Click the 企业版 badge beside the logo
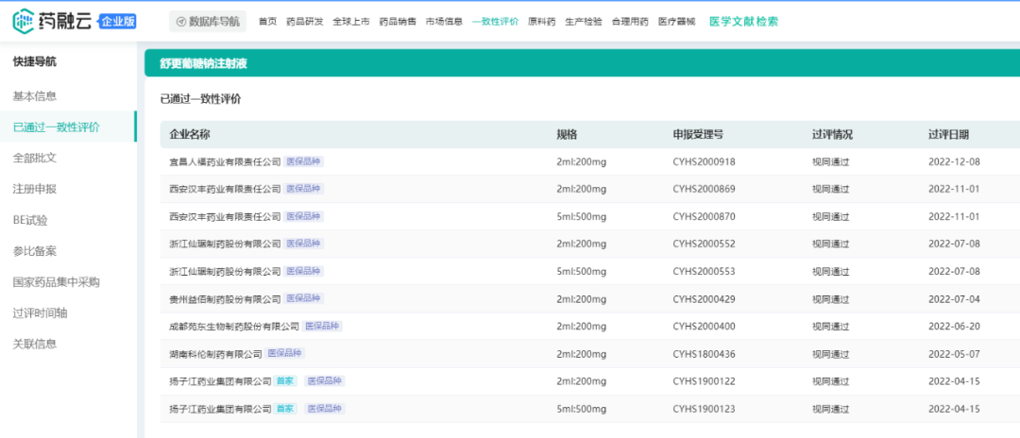1020x438 pixels. coord(117,21)
